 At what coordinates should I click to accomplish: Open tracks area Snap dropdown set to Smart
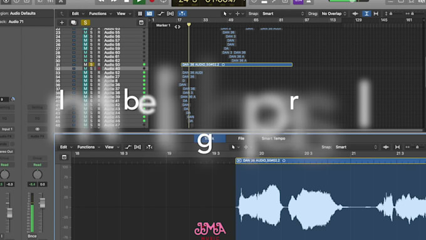[283, 14]
